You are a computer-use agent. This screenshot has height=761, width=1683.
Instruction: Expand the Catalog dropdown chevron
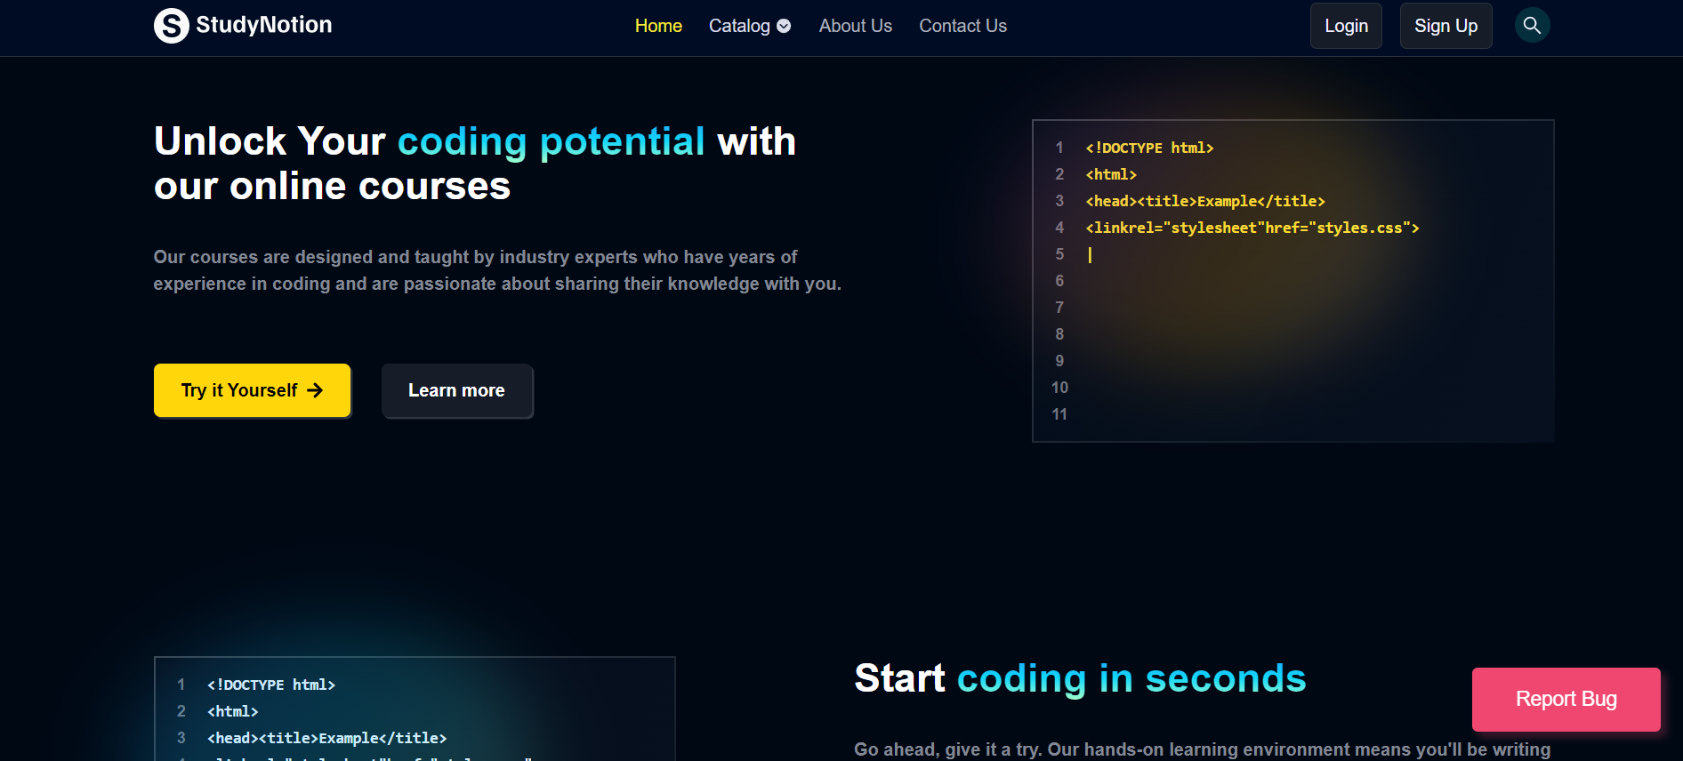[x=784, y=27]
